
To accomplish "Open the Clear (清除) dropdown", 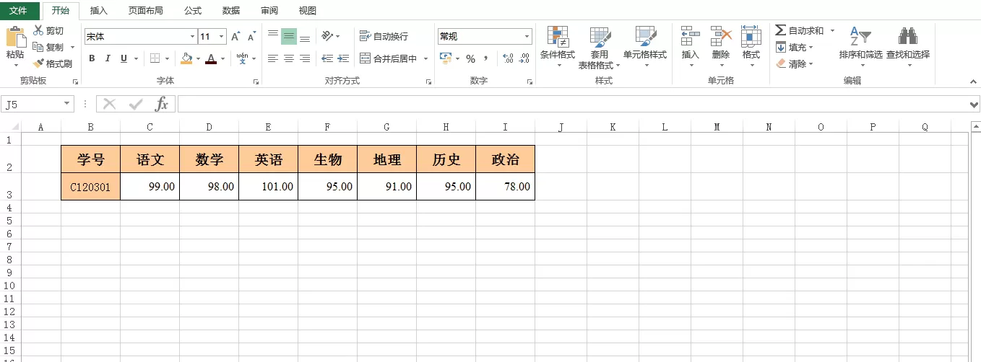I will pos(794,63).
